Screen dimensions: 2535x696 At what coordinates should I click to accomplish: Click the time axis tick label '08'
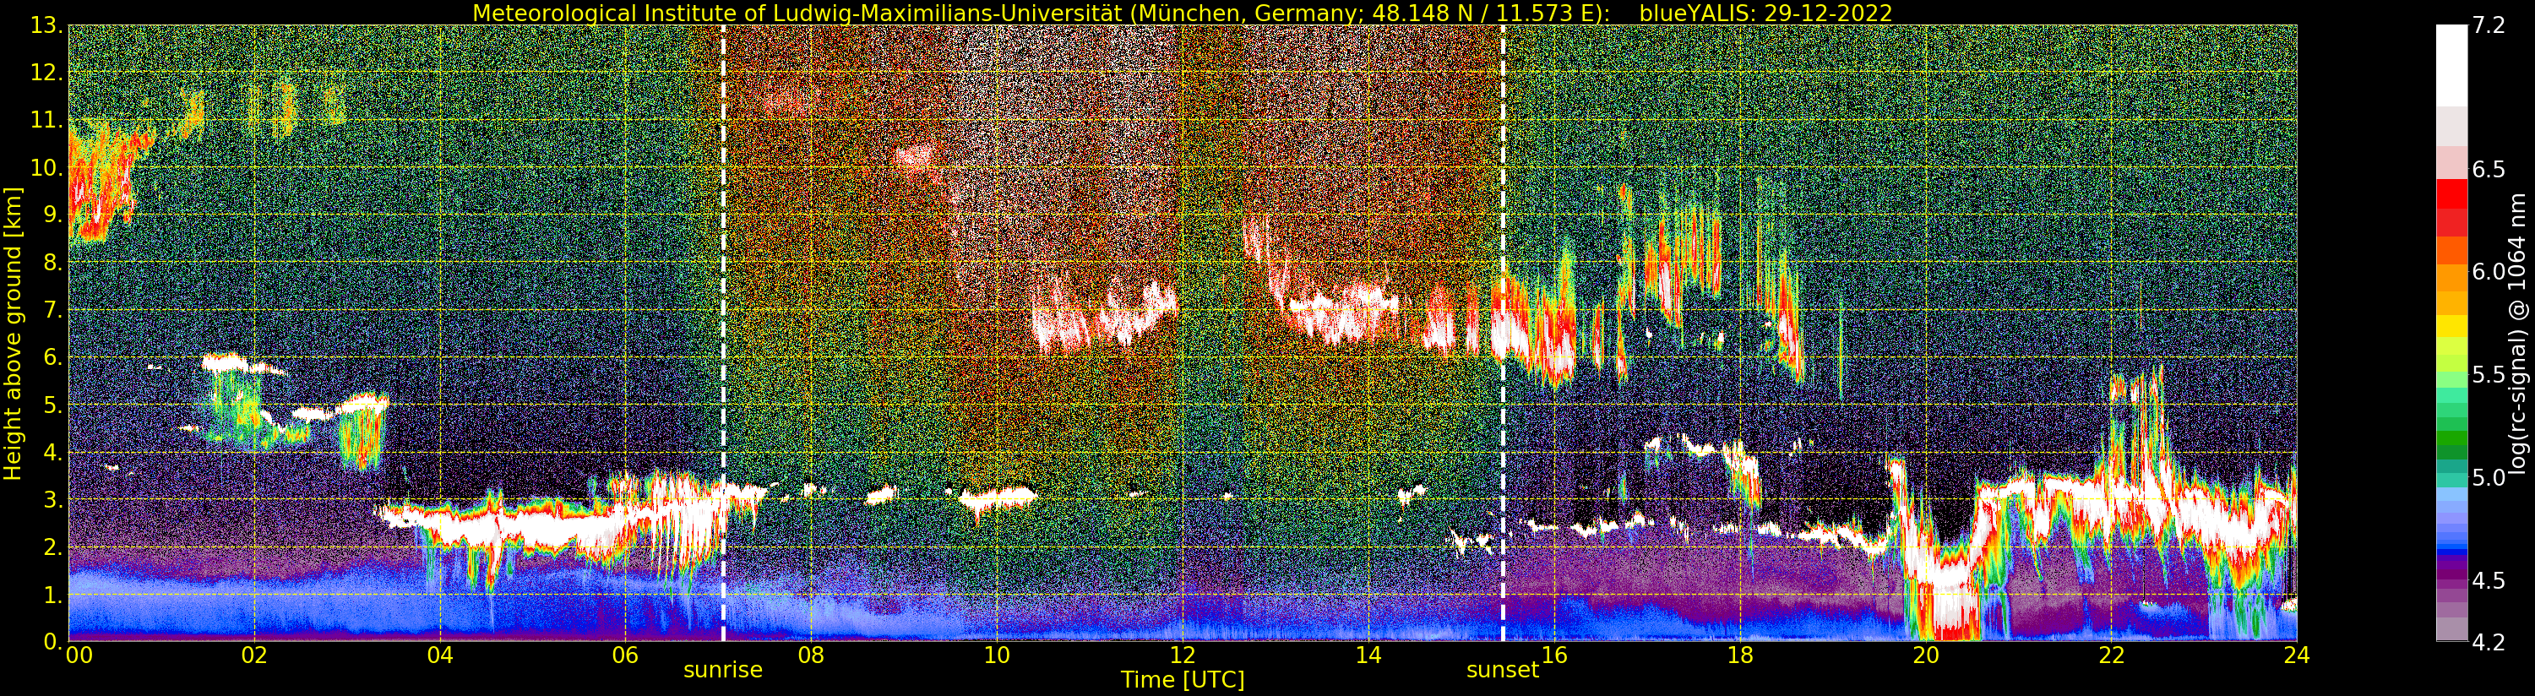[811, 655]
